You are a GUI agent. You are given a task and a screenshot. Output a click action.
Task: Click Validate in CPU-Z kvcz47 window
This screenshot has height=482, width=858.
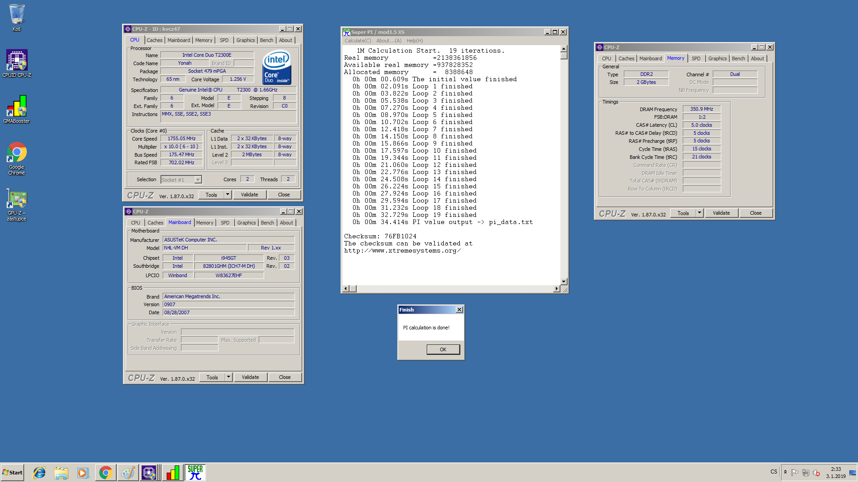coord(249,195)
